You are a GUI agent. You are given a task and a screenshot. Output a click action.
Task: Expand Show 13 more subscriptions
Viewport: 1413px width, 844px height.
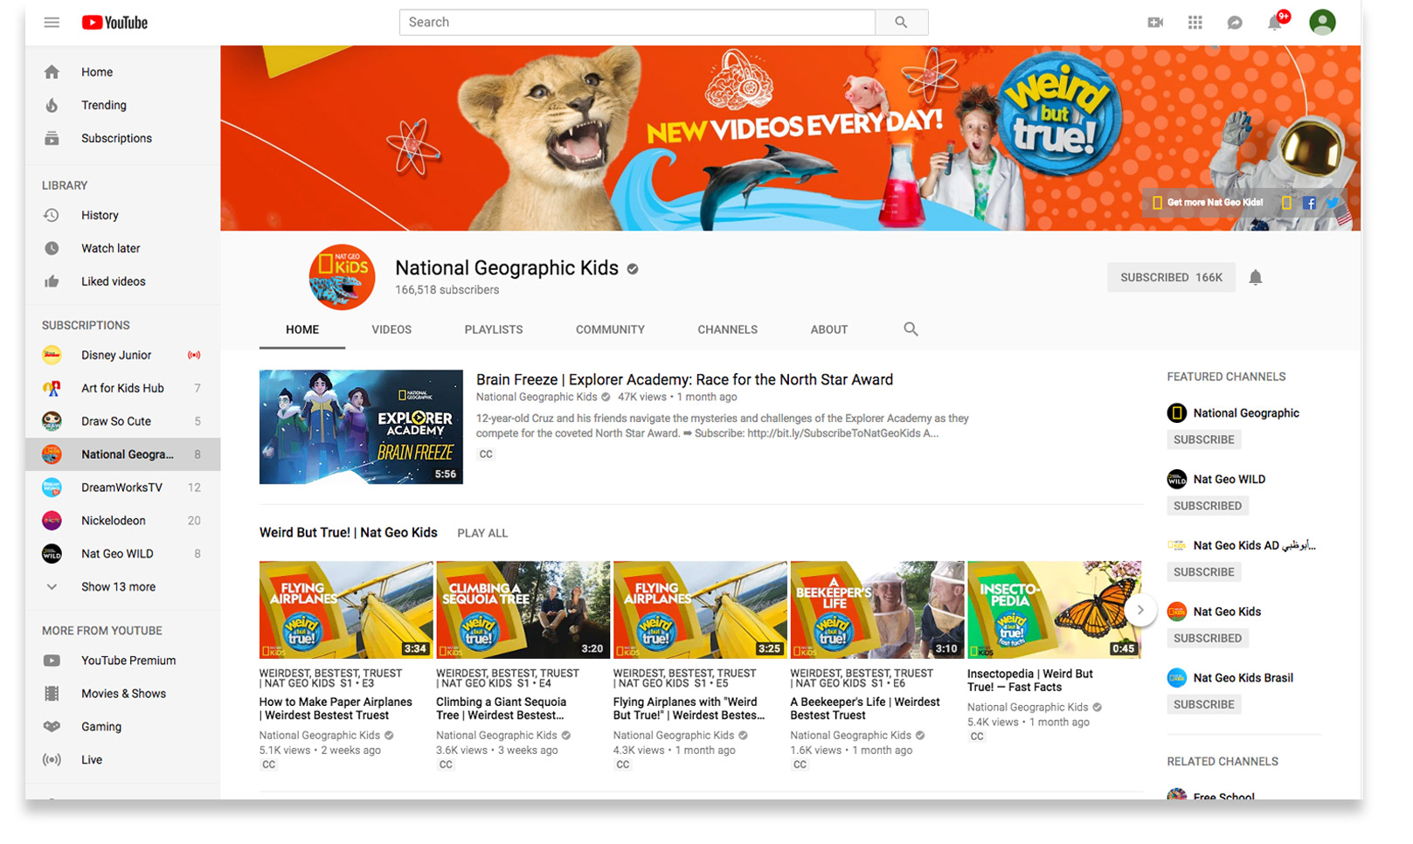point(122,587)
